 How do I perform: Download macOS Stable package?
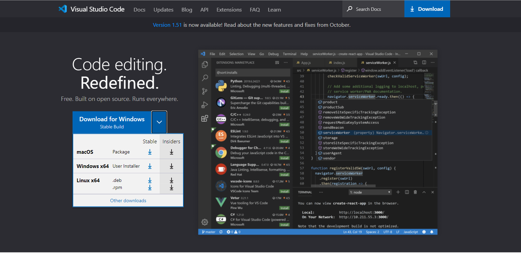click(x=150, y=152)
